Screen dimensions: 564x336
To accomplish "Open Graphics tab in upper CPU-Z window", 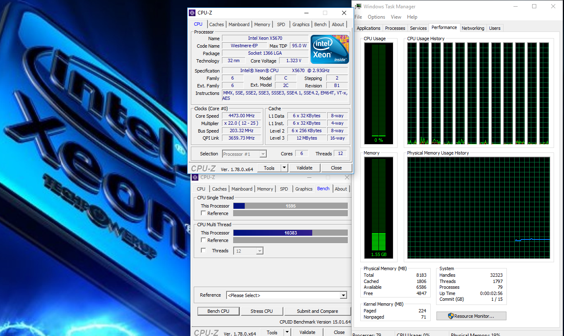I will (301, 24).
